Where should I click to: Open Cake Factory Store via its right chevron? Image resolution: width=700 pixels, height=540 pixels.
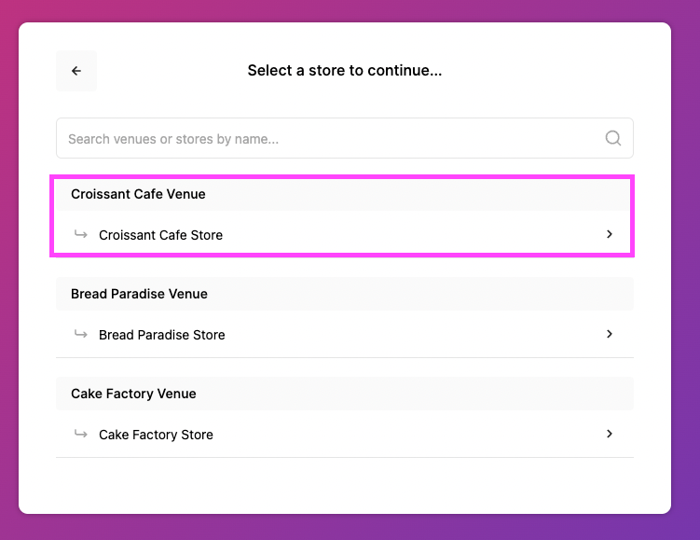point(610,434)
